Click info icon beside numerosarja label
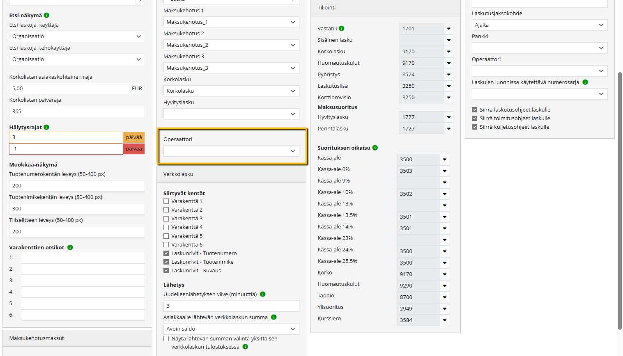The width and height of the screenshot is (623, 356). point(585,82)
